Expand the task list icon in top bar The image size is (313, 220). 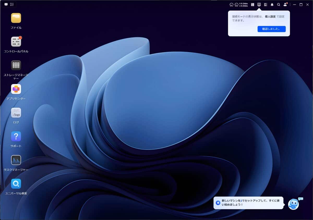266,4
